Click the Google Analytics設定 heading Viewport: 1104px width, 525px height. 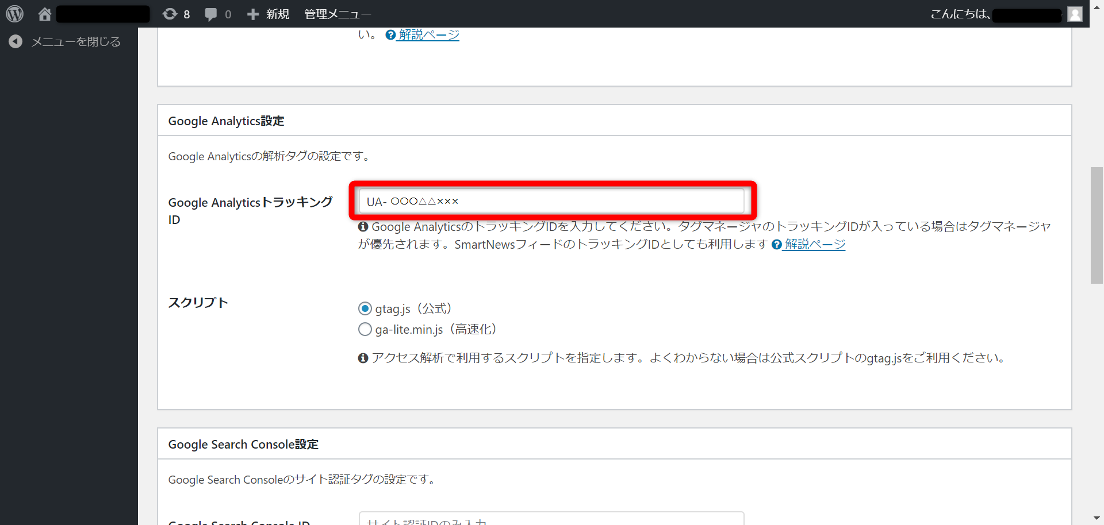pyautogui.click(x=226, y=121)
